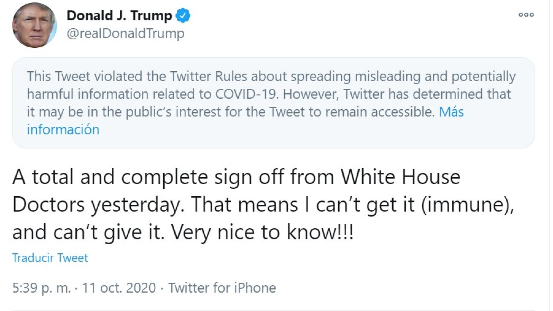The width and height of the screenshot is (553, 311).
Task: Open the Donald J. Trump profile photo
Action: pos(34,25)
